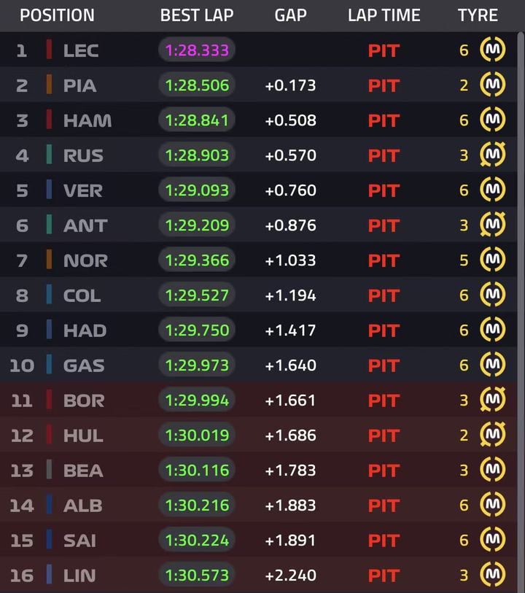Click the GAP column header
This screenshot has width=525, height=593.
pos(291,15)
